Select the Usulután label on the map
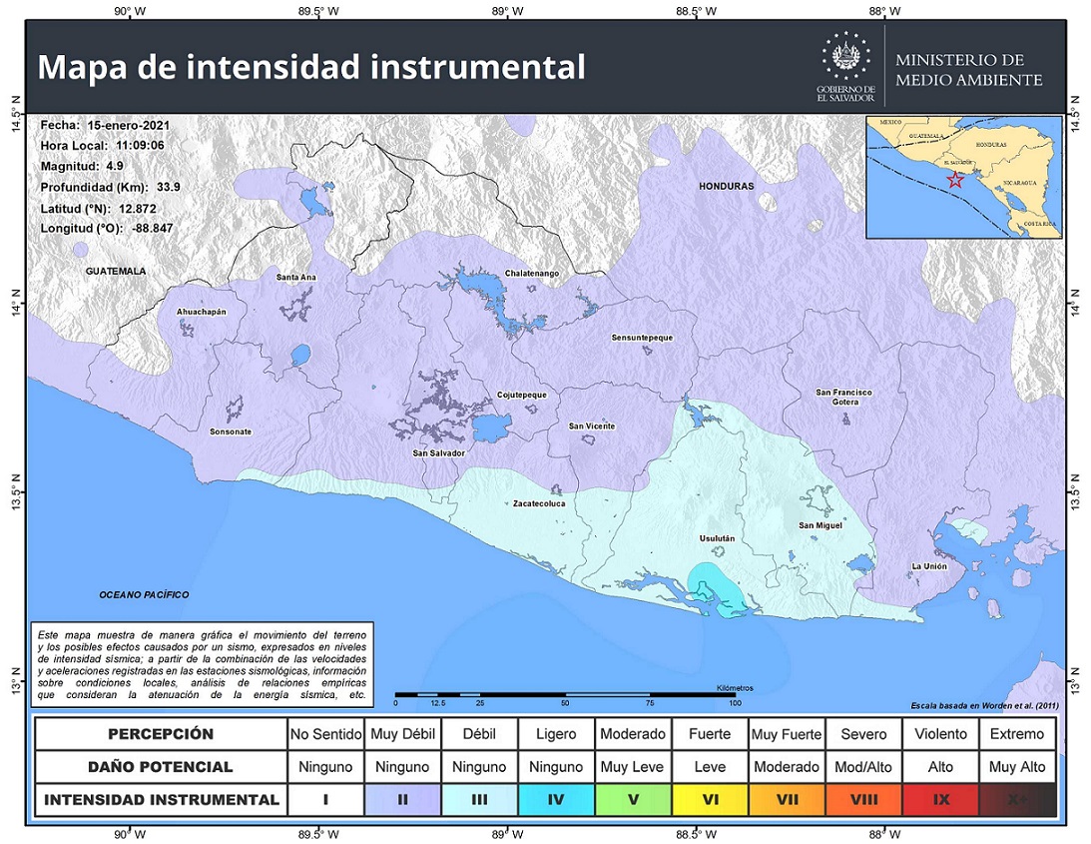 [716, 538]
